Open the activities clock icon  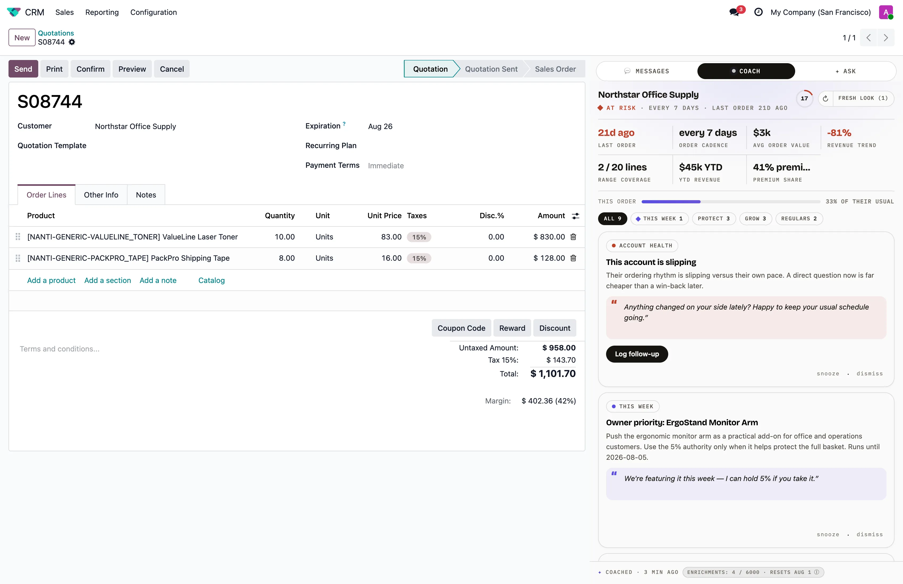(758, 12)
